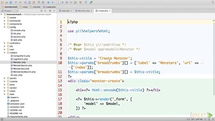This screenshot has width=215, height=121.
Task: Close the web.php tab
Action: [71, 11]
